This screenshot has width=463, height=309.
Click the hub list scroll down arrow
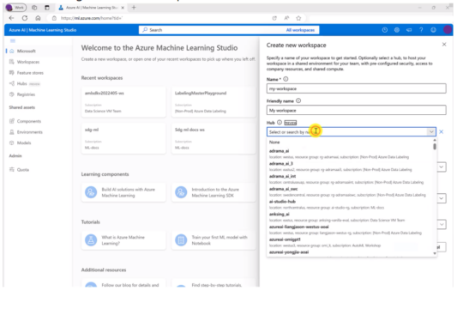[x=435, y=253]
